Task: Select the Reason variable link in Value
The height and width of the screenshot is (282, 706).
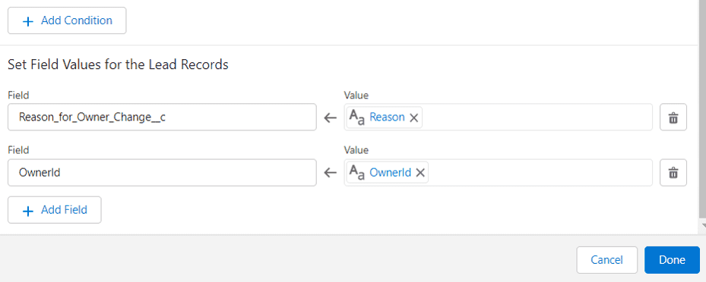Action: [388, 117]
